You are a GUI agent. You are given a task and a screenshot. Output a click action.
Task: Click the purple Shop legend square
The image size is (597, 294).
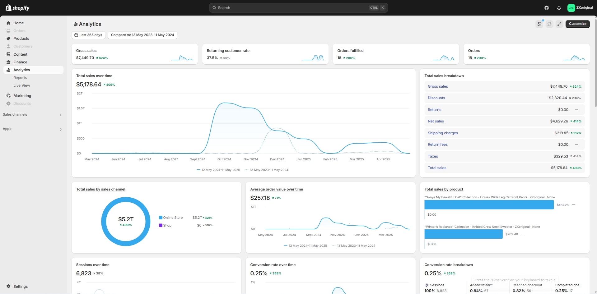click(161, 225)
